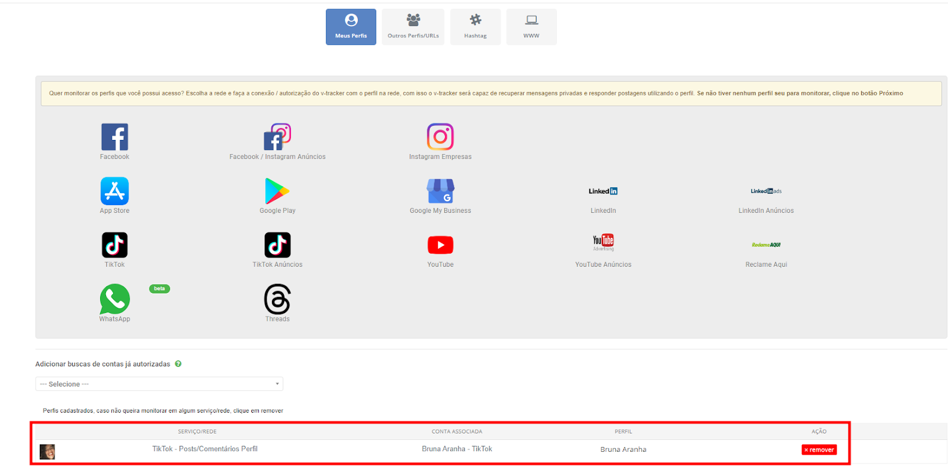Pick the App Store icon
Image resolution: width=948 pixels, height=466 pixels.
tap(114, 191)
